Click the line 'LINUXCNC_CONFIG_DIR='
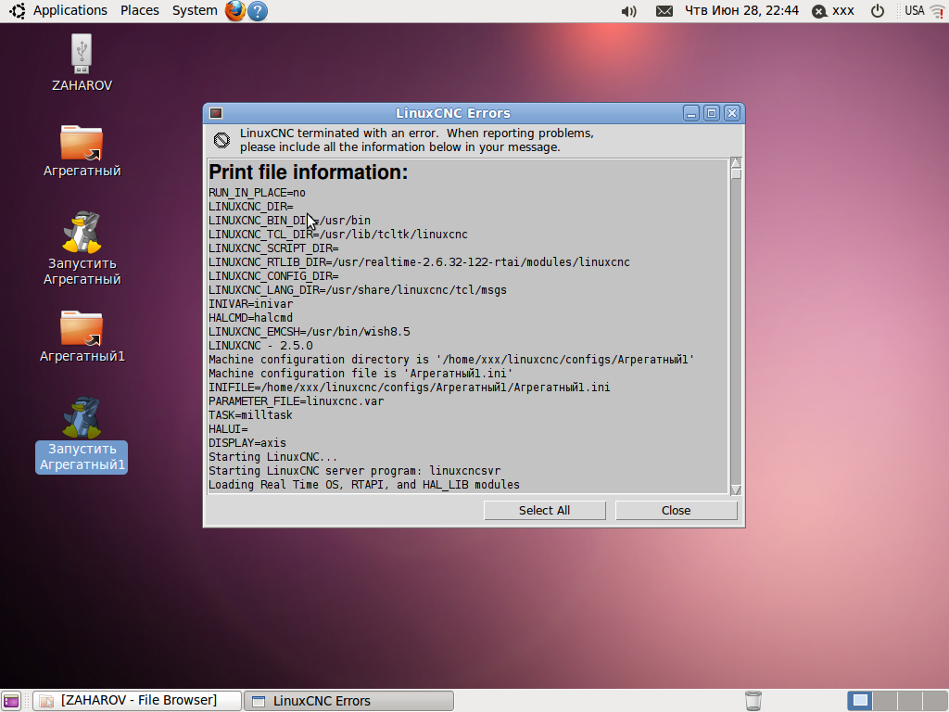The image size is (949, 712). [x=273, y=276]
